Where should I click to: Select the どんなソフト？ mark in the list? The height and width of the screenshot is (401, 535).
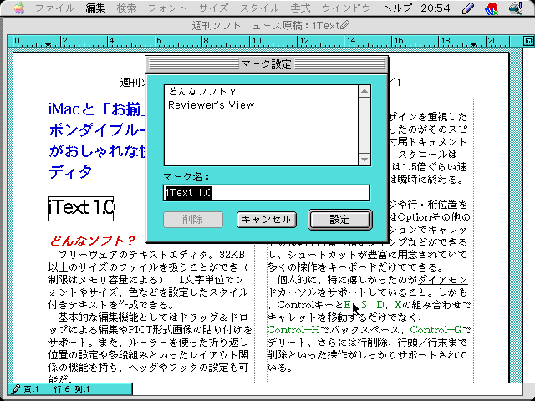pyautogui.click(x=261, y=91)
